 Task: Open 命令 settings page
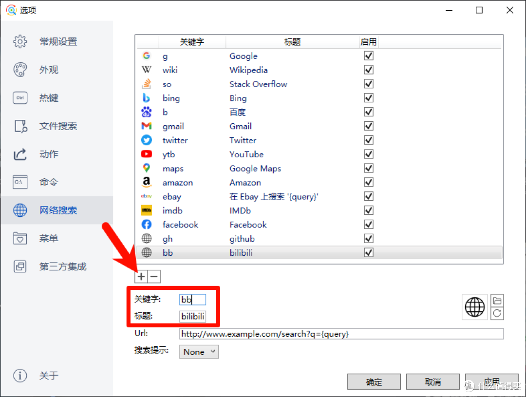(57, 182)
